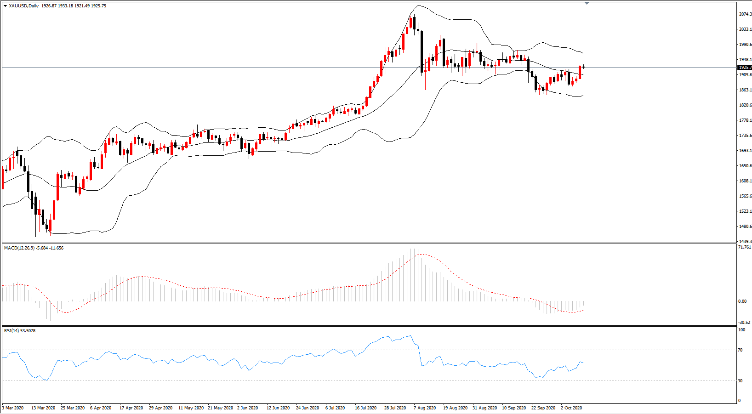
Task: Click the 2074.3 level on price scale
Action: (x=745, y=14)
